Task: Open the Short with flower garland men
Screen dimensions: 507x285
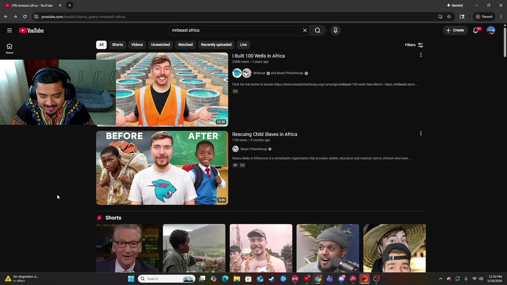Action: click(261, 248)
